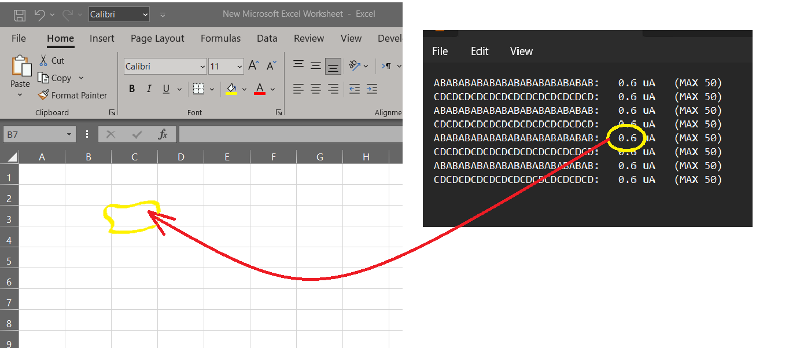Toggle right text alignment

pos(333,89)
